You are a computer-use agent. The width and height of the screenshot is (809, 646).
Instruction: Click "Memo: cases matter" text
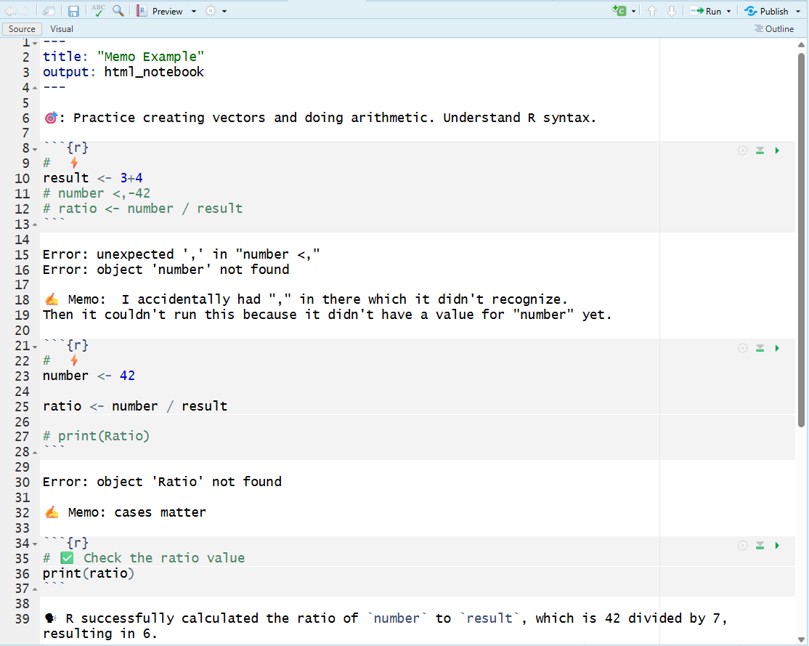coord(137,512)
